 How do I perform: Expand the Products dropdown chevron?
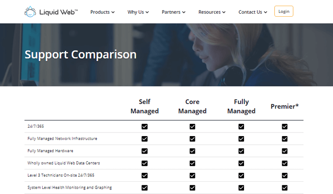[x=113, y=12]
